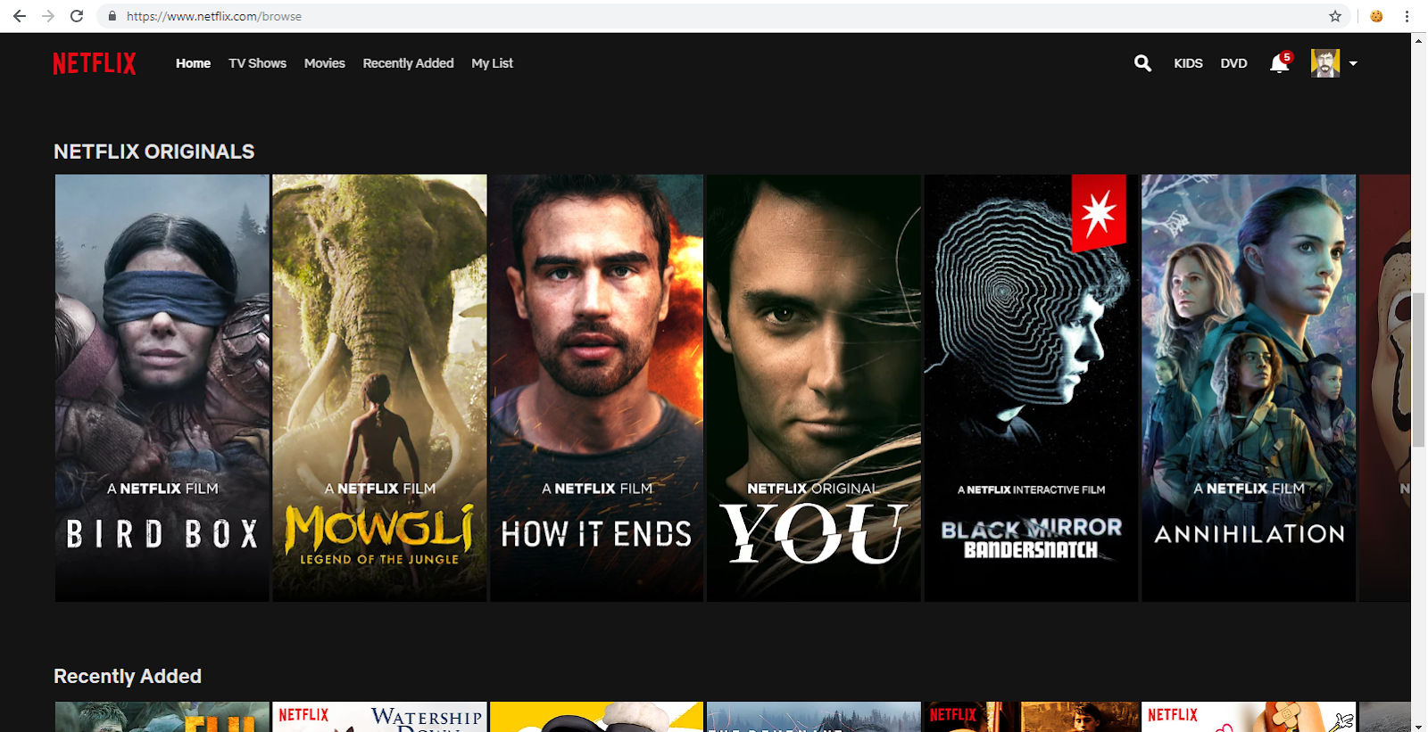Open the How It Ends poster
This screenshot has height=732, width=1428.
[x=596, y=388]
